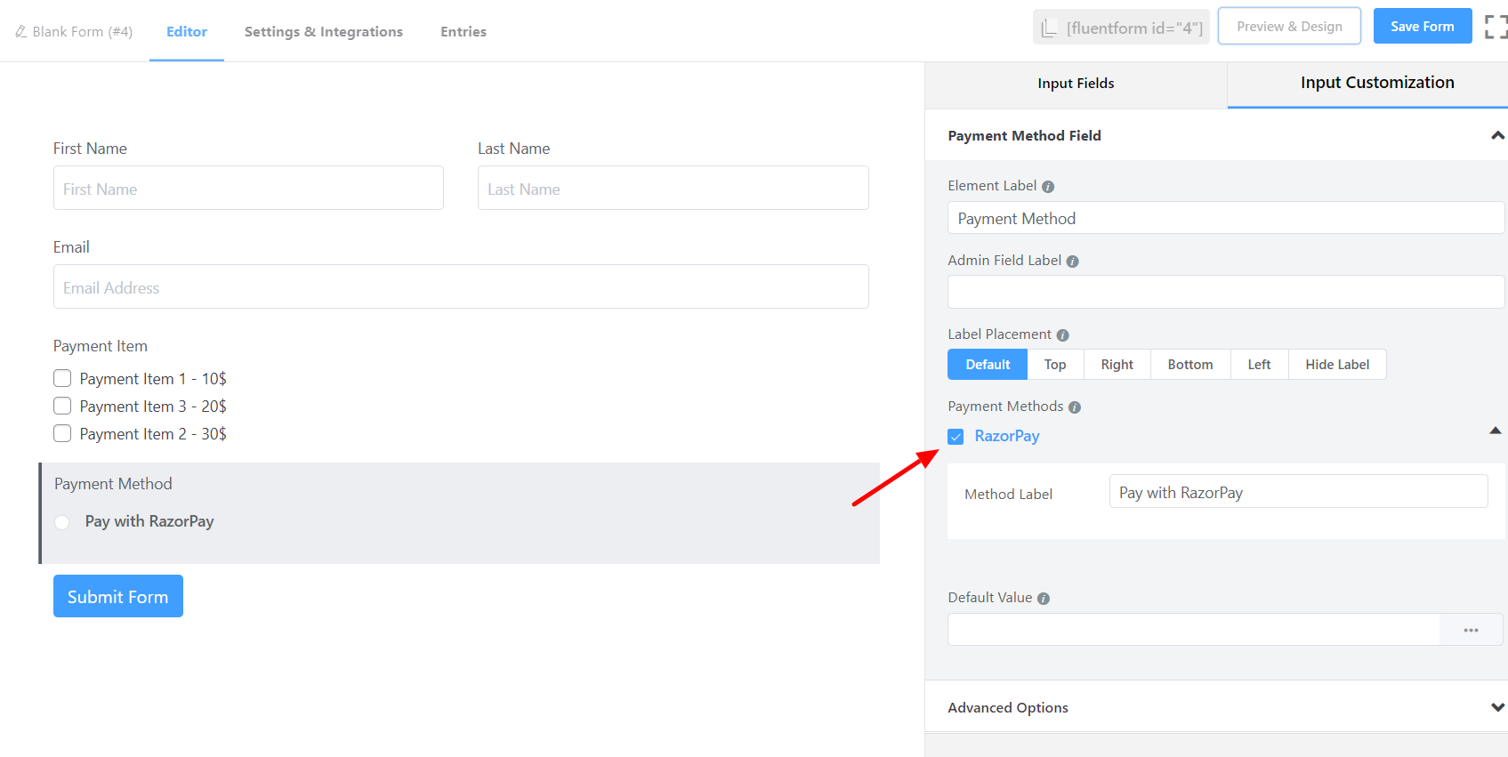Click info icon next to Element Label

click(1048, 187)
